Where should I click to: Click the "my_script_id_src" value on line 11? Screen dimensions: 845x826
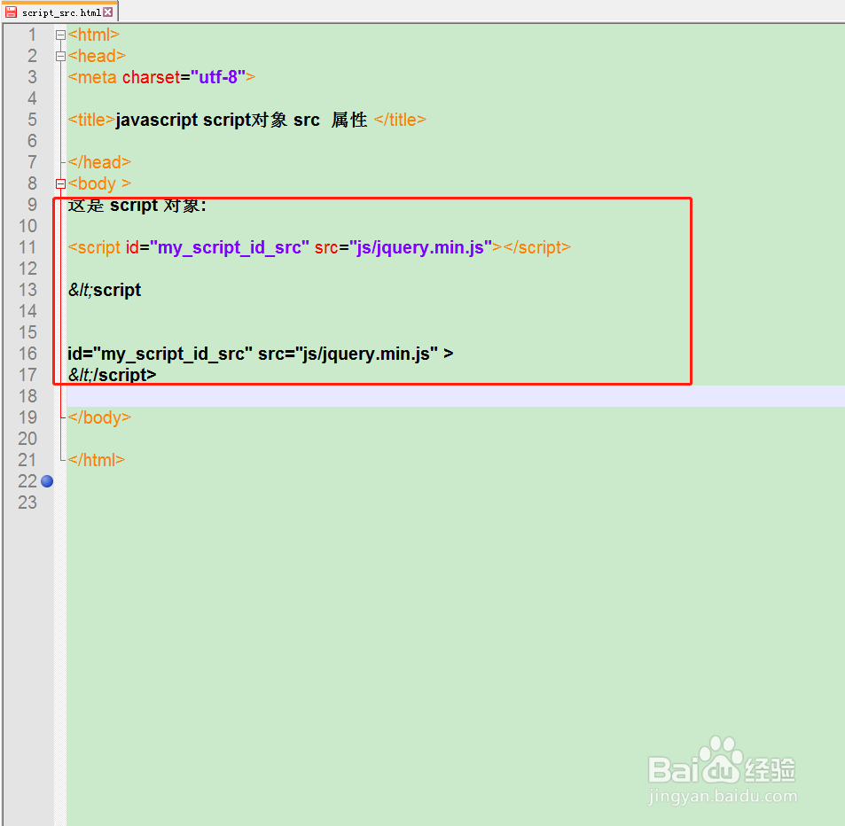[x=230, y=247]
